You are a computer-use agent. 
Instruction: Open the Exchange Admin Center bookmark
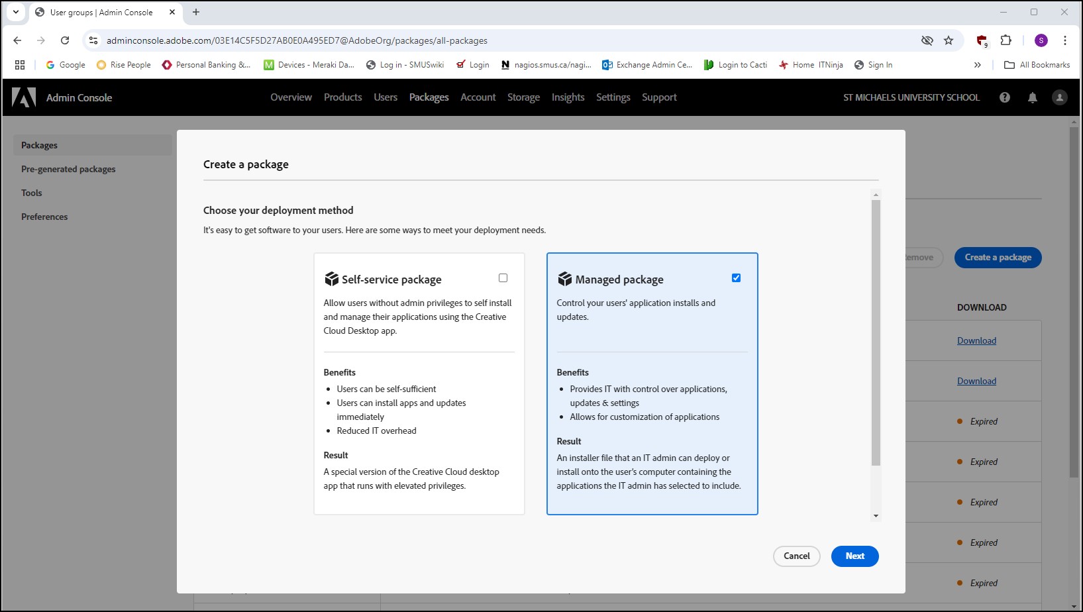pos(647,65)
